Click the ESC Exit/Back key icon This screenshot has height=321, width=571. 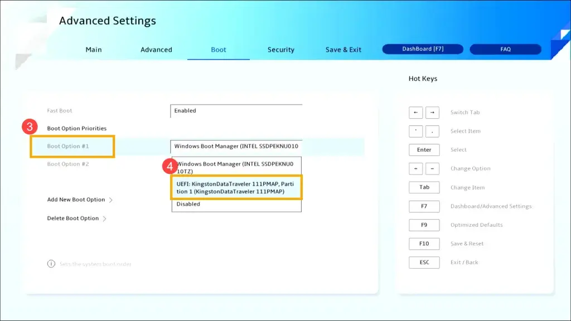424,262
